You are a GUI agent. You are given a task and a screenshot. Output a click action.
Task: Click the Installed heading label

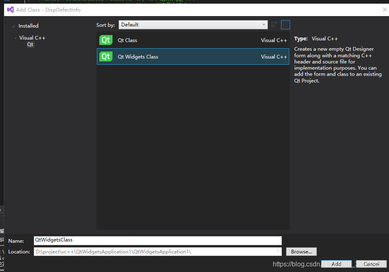(x=28, y=26)
